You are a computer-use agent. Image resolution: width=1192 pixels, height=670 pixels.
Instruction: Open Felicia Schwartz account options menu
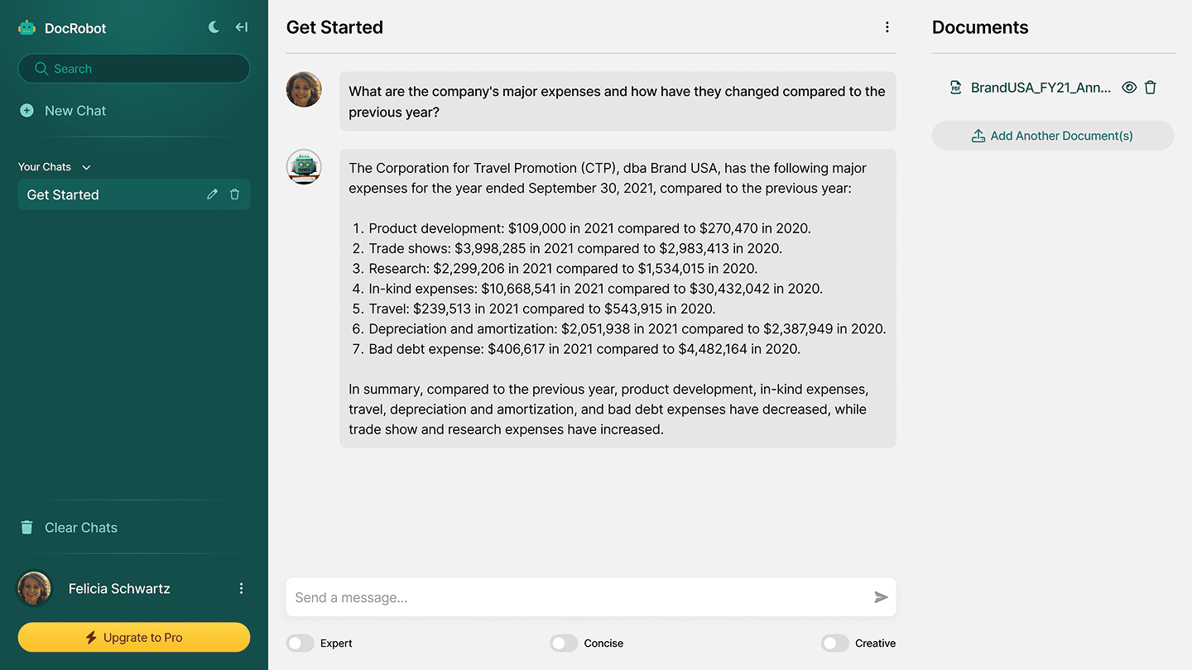[241, 588]
